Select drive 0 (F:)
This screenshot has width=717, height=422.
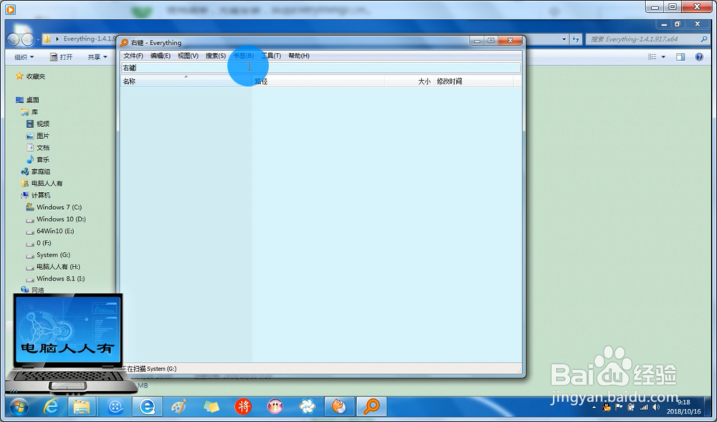(x=39, y=243)
